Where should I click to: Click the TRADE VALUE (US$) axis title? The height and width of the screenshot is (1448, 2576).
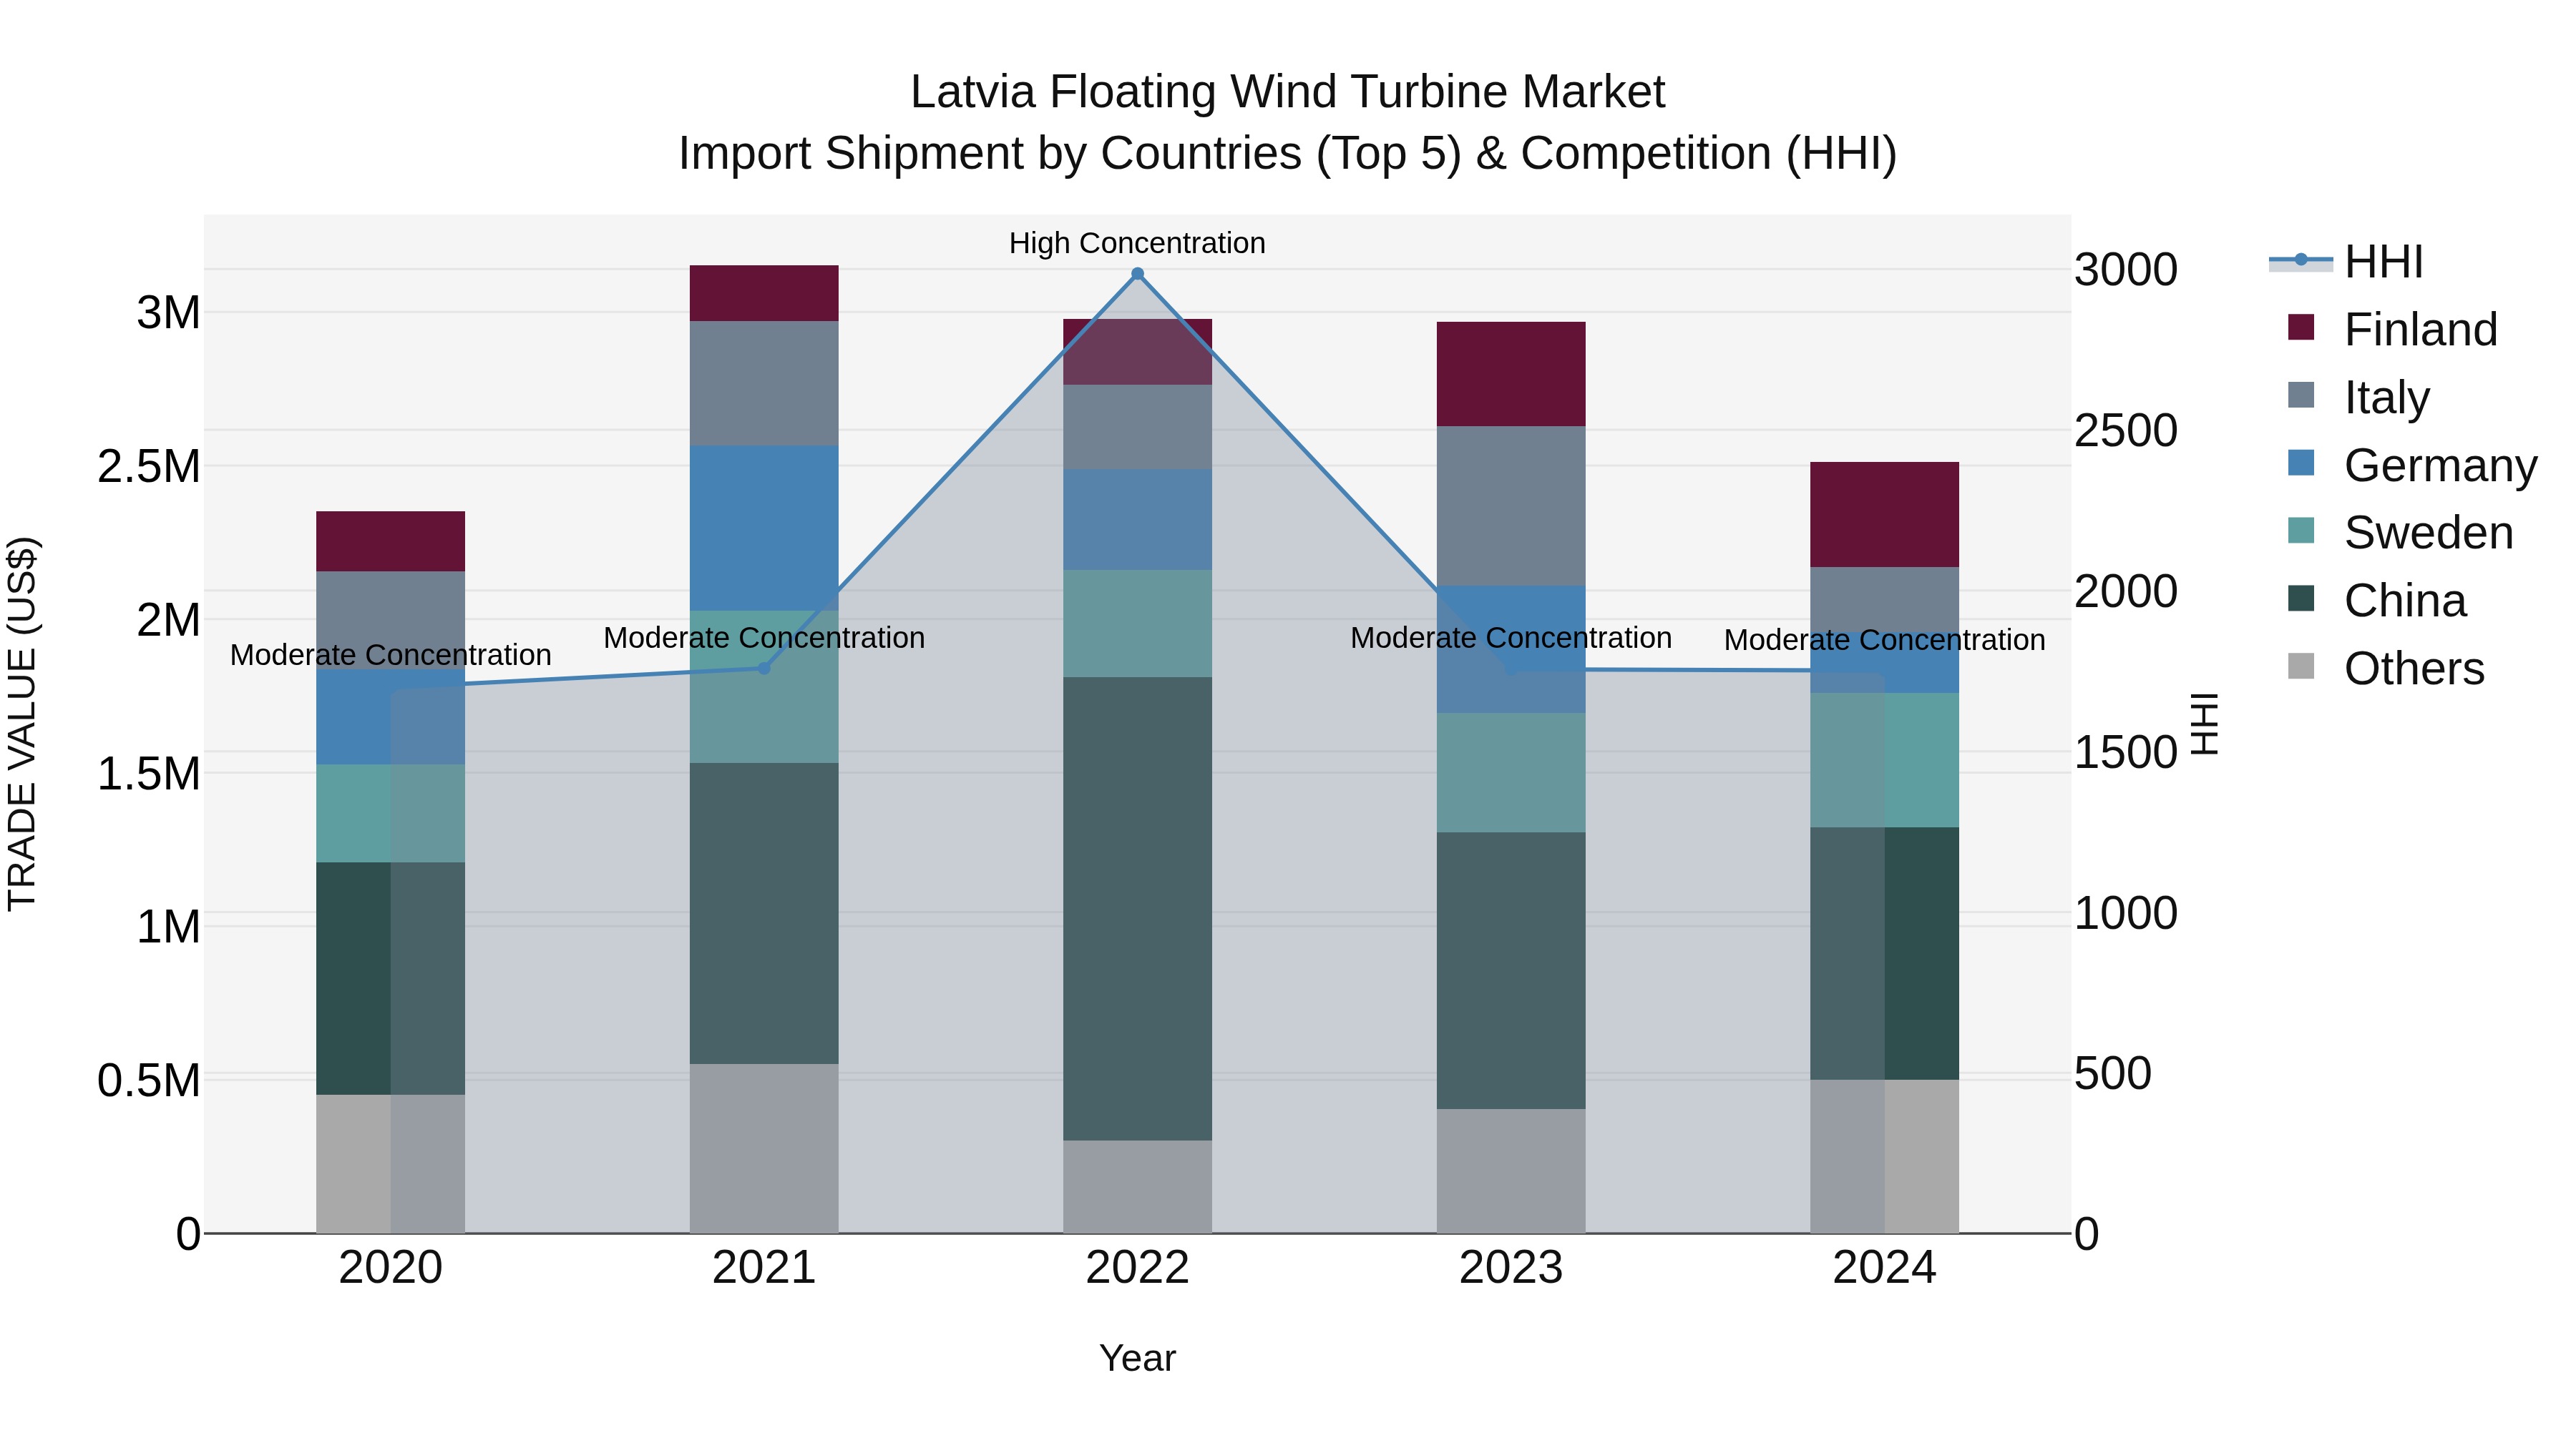point(22,724)
